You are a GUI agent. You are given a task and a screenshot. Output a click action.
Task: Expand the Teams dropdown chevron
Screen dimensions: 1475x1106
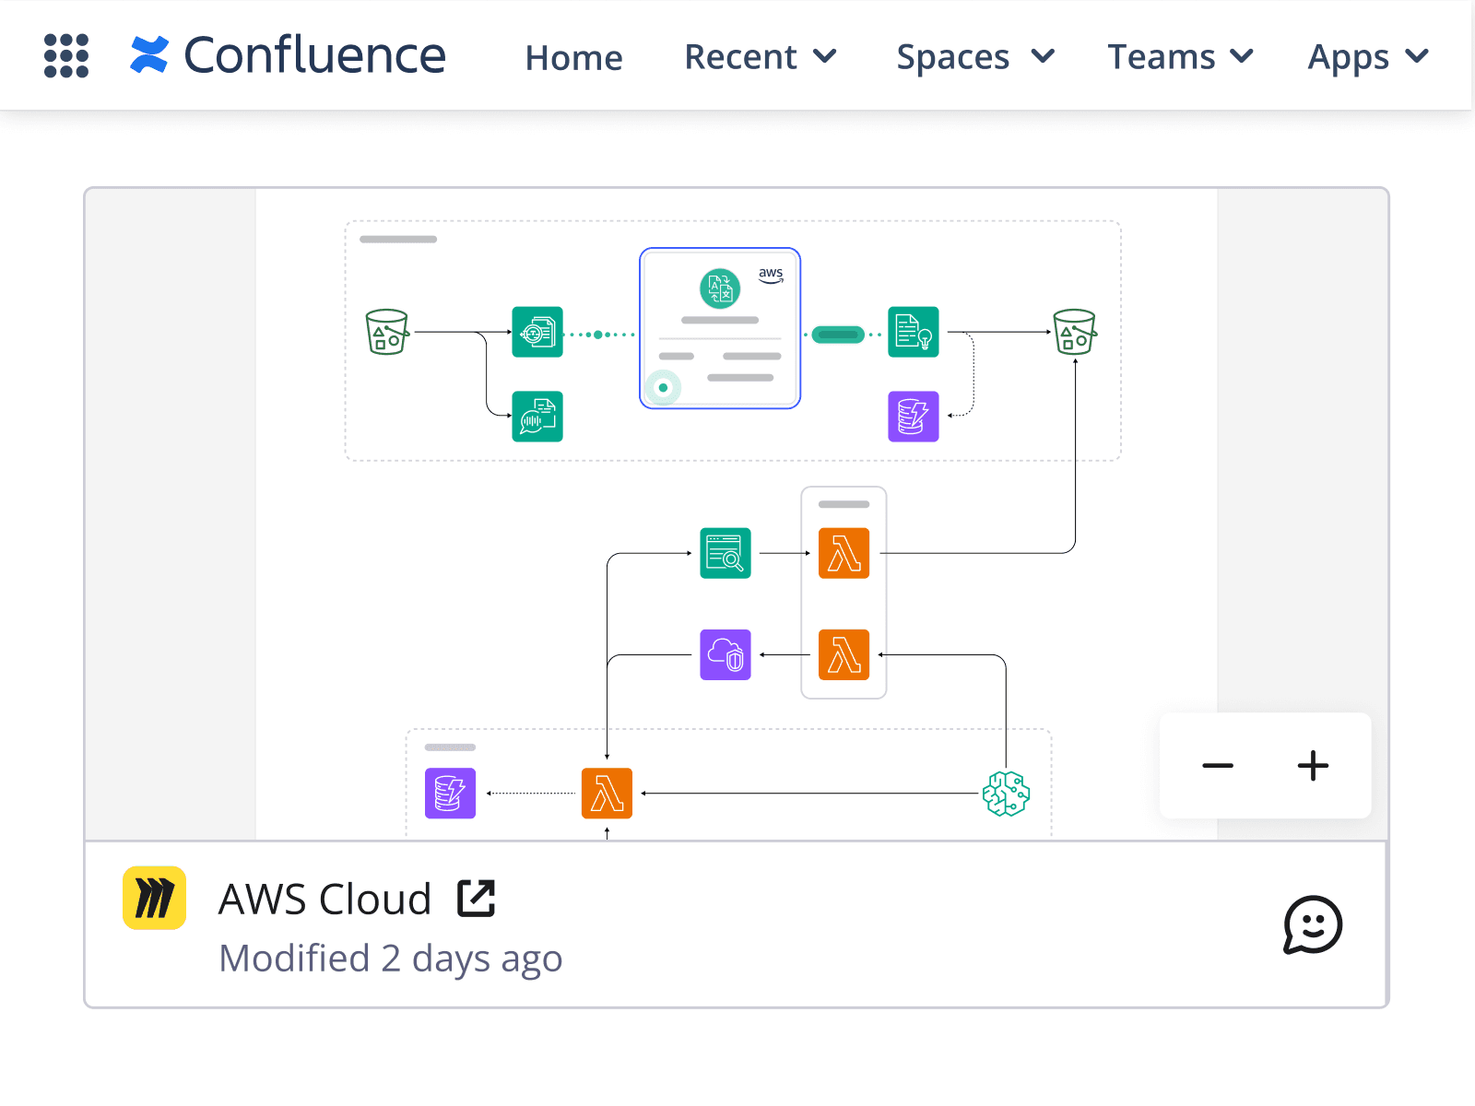(1243, 57)
